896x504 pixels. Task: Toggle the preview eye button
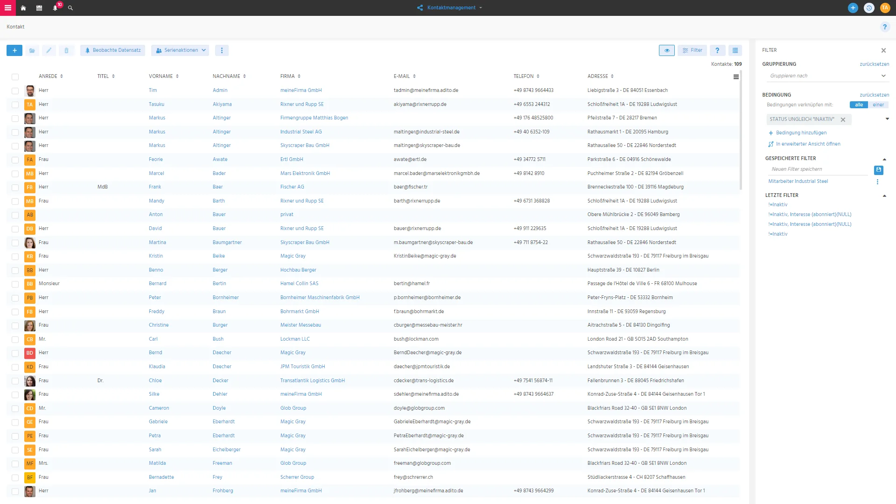coord(667,50)
